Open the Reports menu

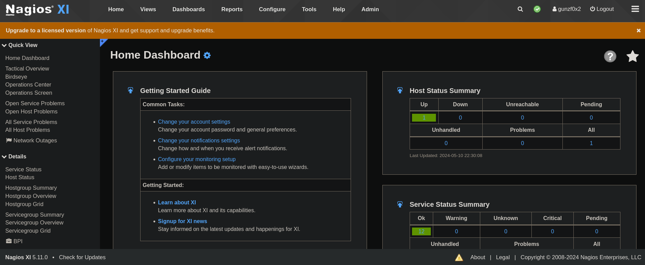(232, 9)
